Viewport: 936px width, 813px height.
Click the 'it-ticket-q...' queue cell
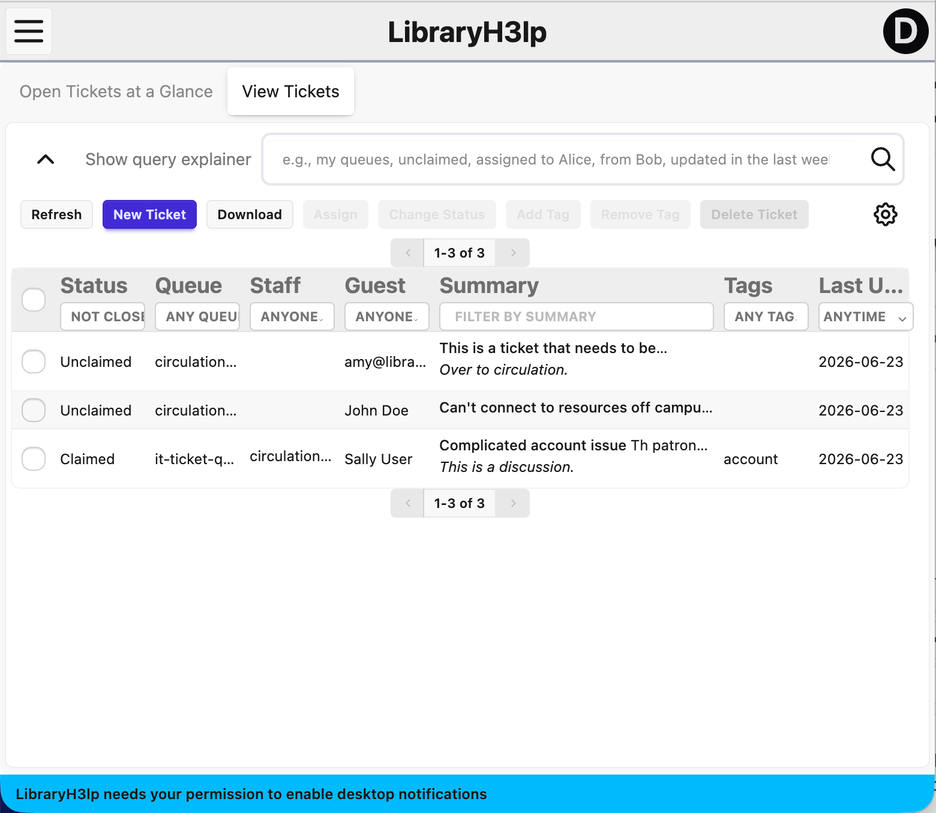pos(194,459)
